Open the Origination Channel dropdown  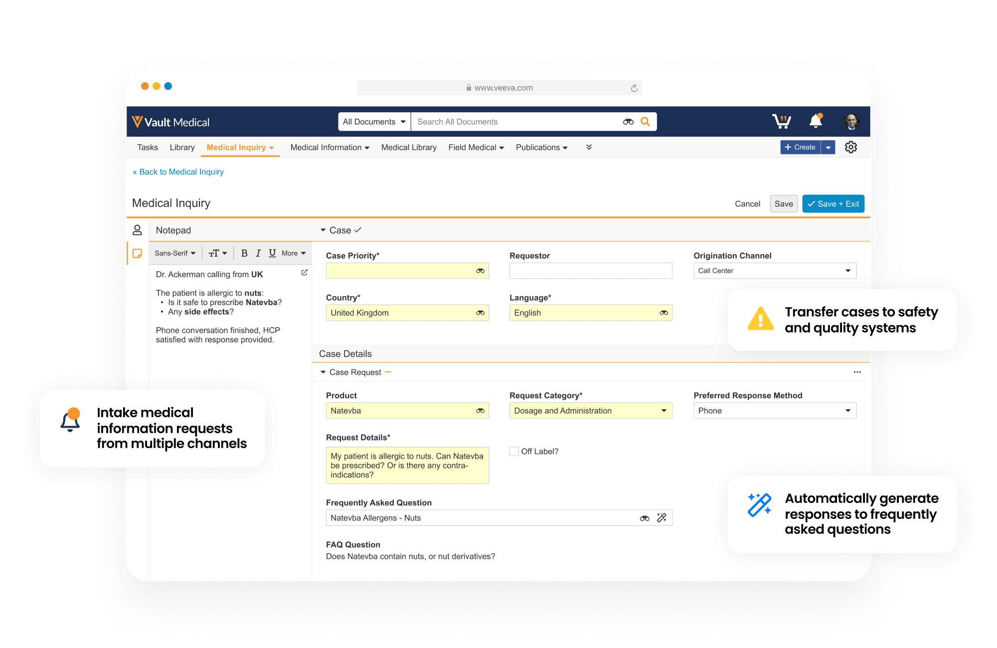tap(775, 271)
